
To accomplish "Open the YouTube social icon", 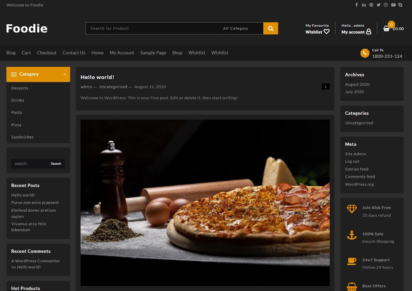I will click(x=393, y=5).
